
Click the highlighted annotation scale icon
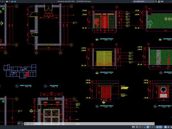tap(166, 127)
